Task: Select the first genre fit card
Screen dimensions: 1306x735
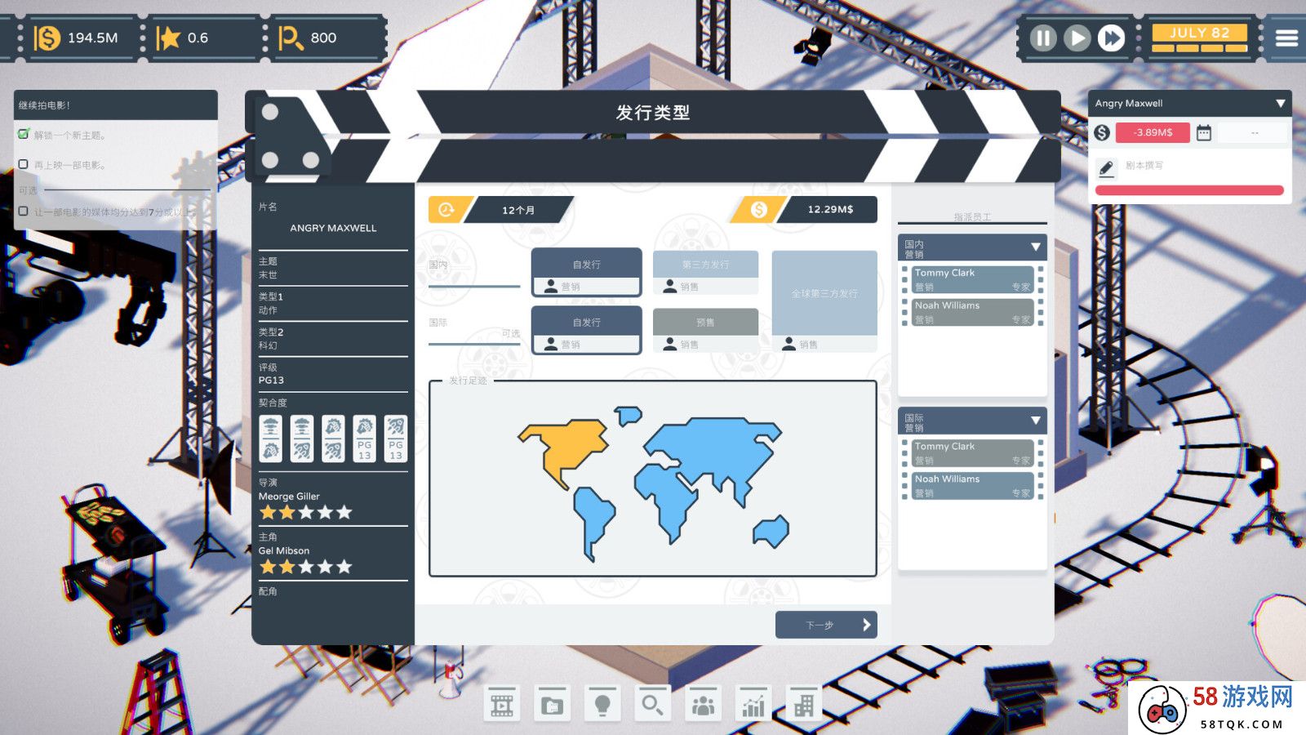Action: (271, 439)
